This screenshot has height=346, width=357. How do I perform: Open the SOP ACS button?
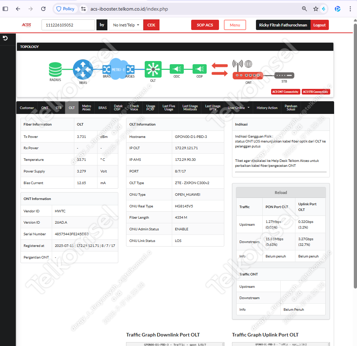(x=205, y=25)
